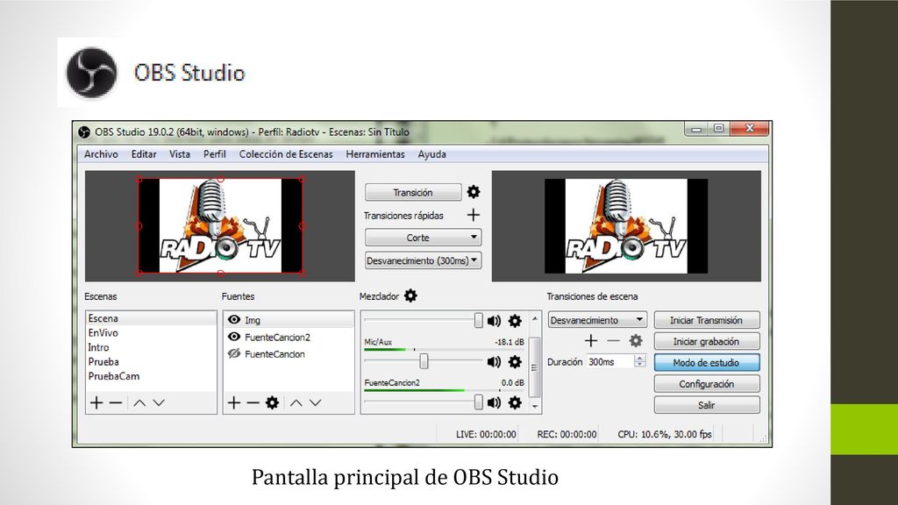This screenshot has height=505, width=898.
Task: Start recording with Iniciar grabación
Action: pyautogui.click(x=707, y=341)
